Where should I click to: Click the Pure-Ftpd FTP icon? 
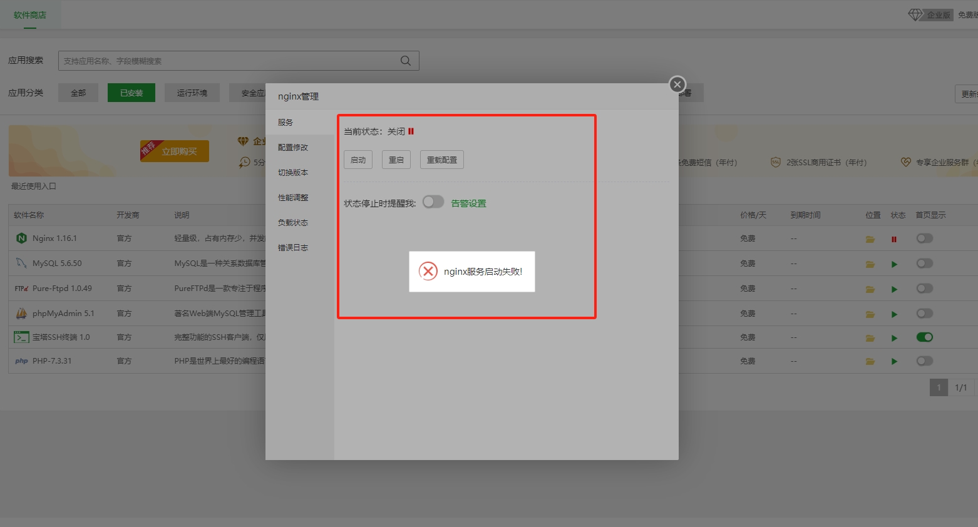21,289
